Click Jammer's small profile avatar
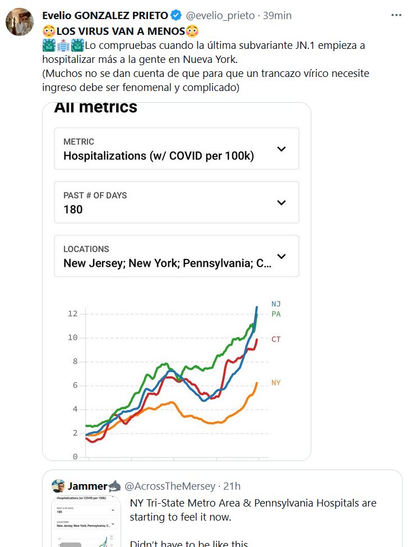The width and height of the screenshot is (414, 547). (58, 485)
